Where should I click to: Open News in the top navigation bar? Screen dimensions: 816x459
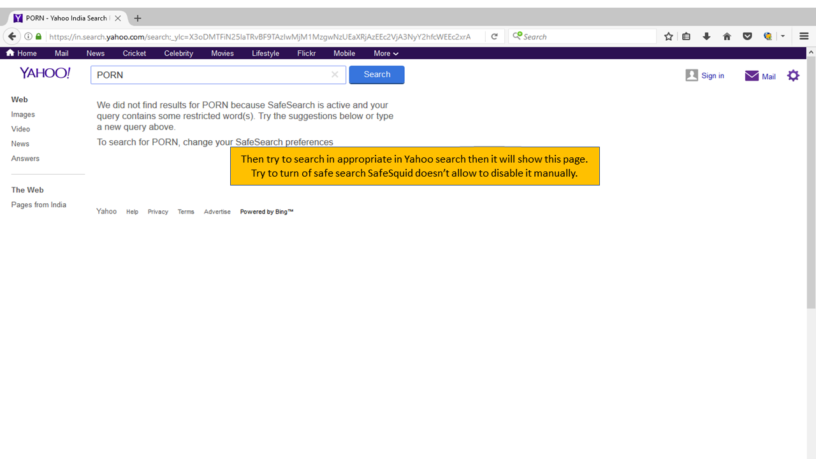coord(96,54)
